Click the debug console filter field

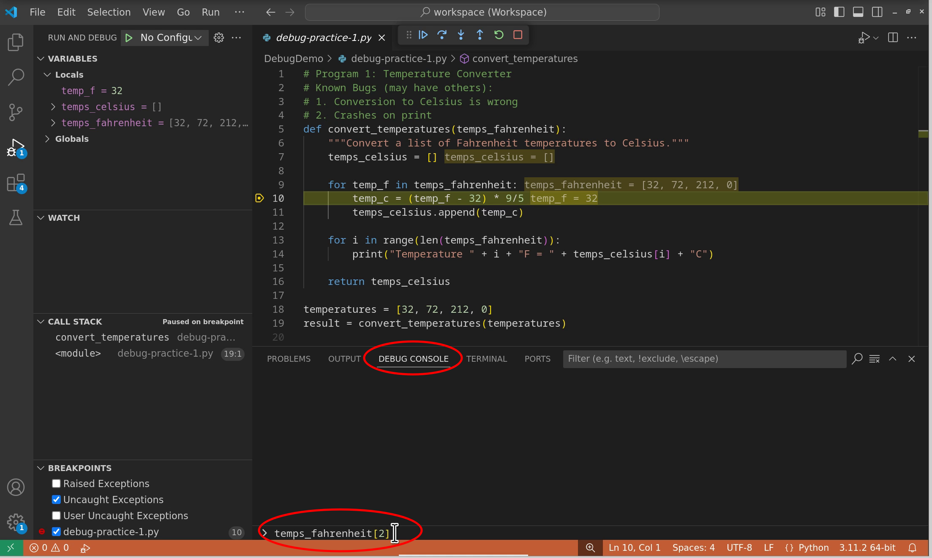(704, 359)
